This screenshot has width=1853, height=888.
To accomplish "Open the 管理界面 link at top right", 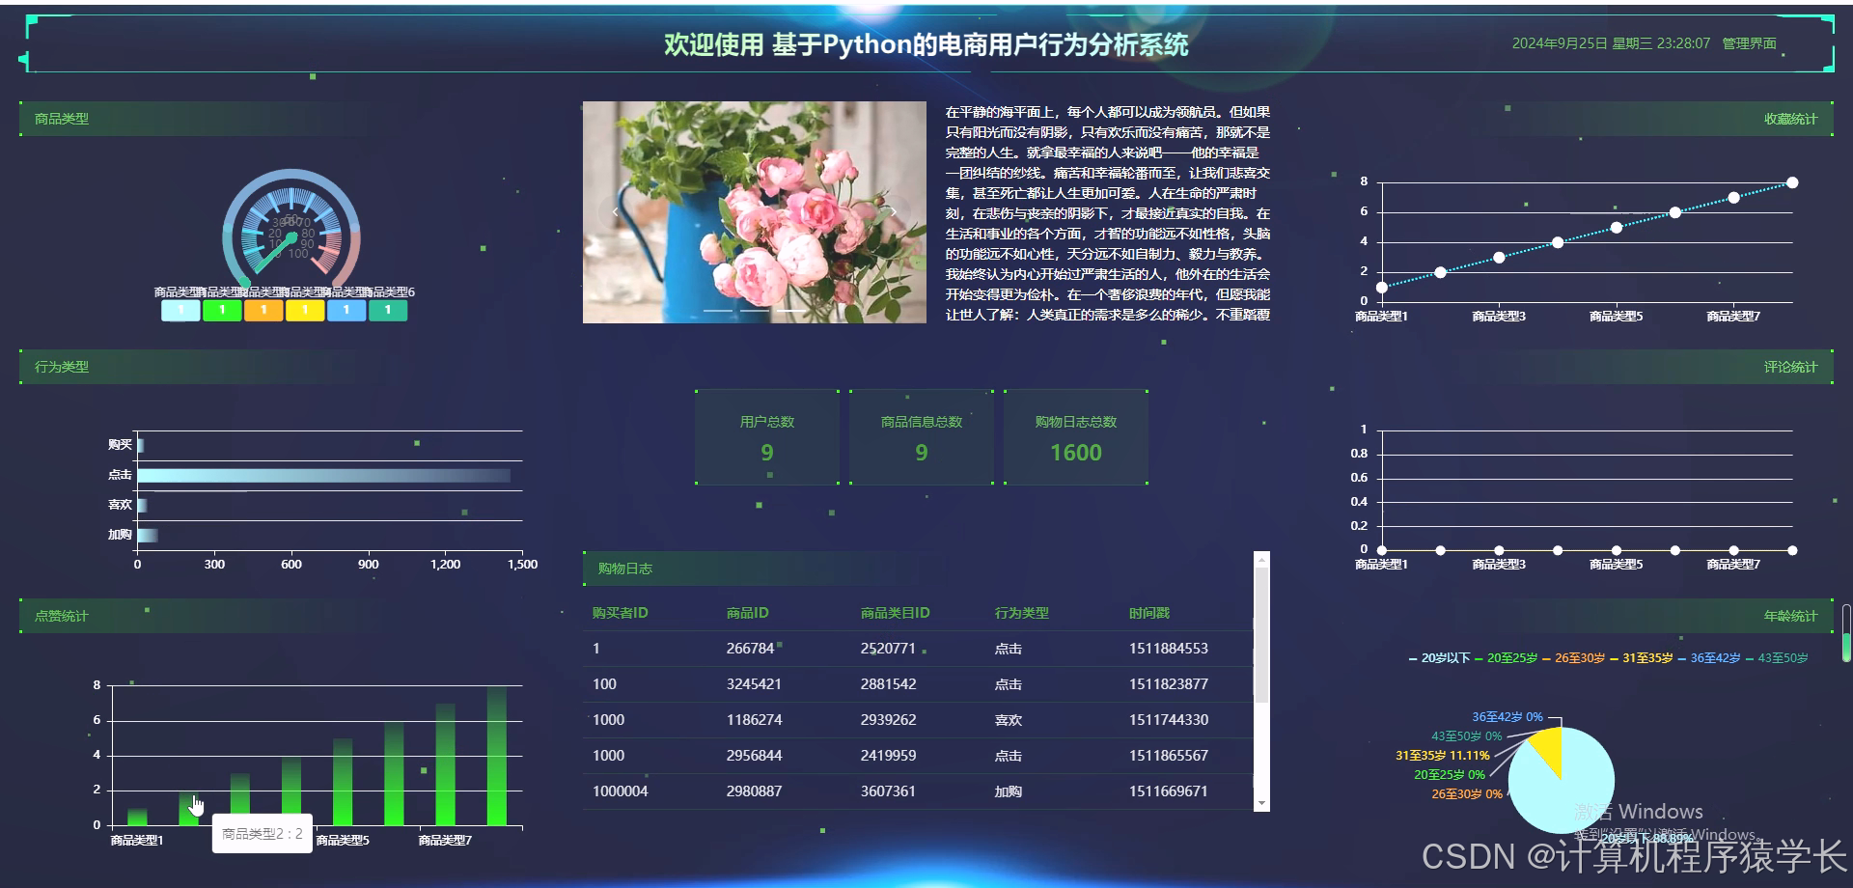I will [1749, 42].
